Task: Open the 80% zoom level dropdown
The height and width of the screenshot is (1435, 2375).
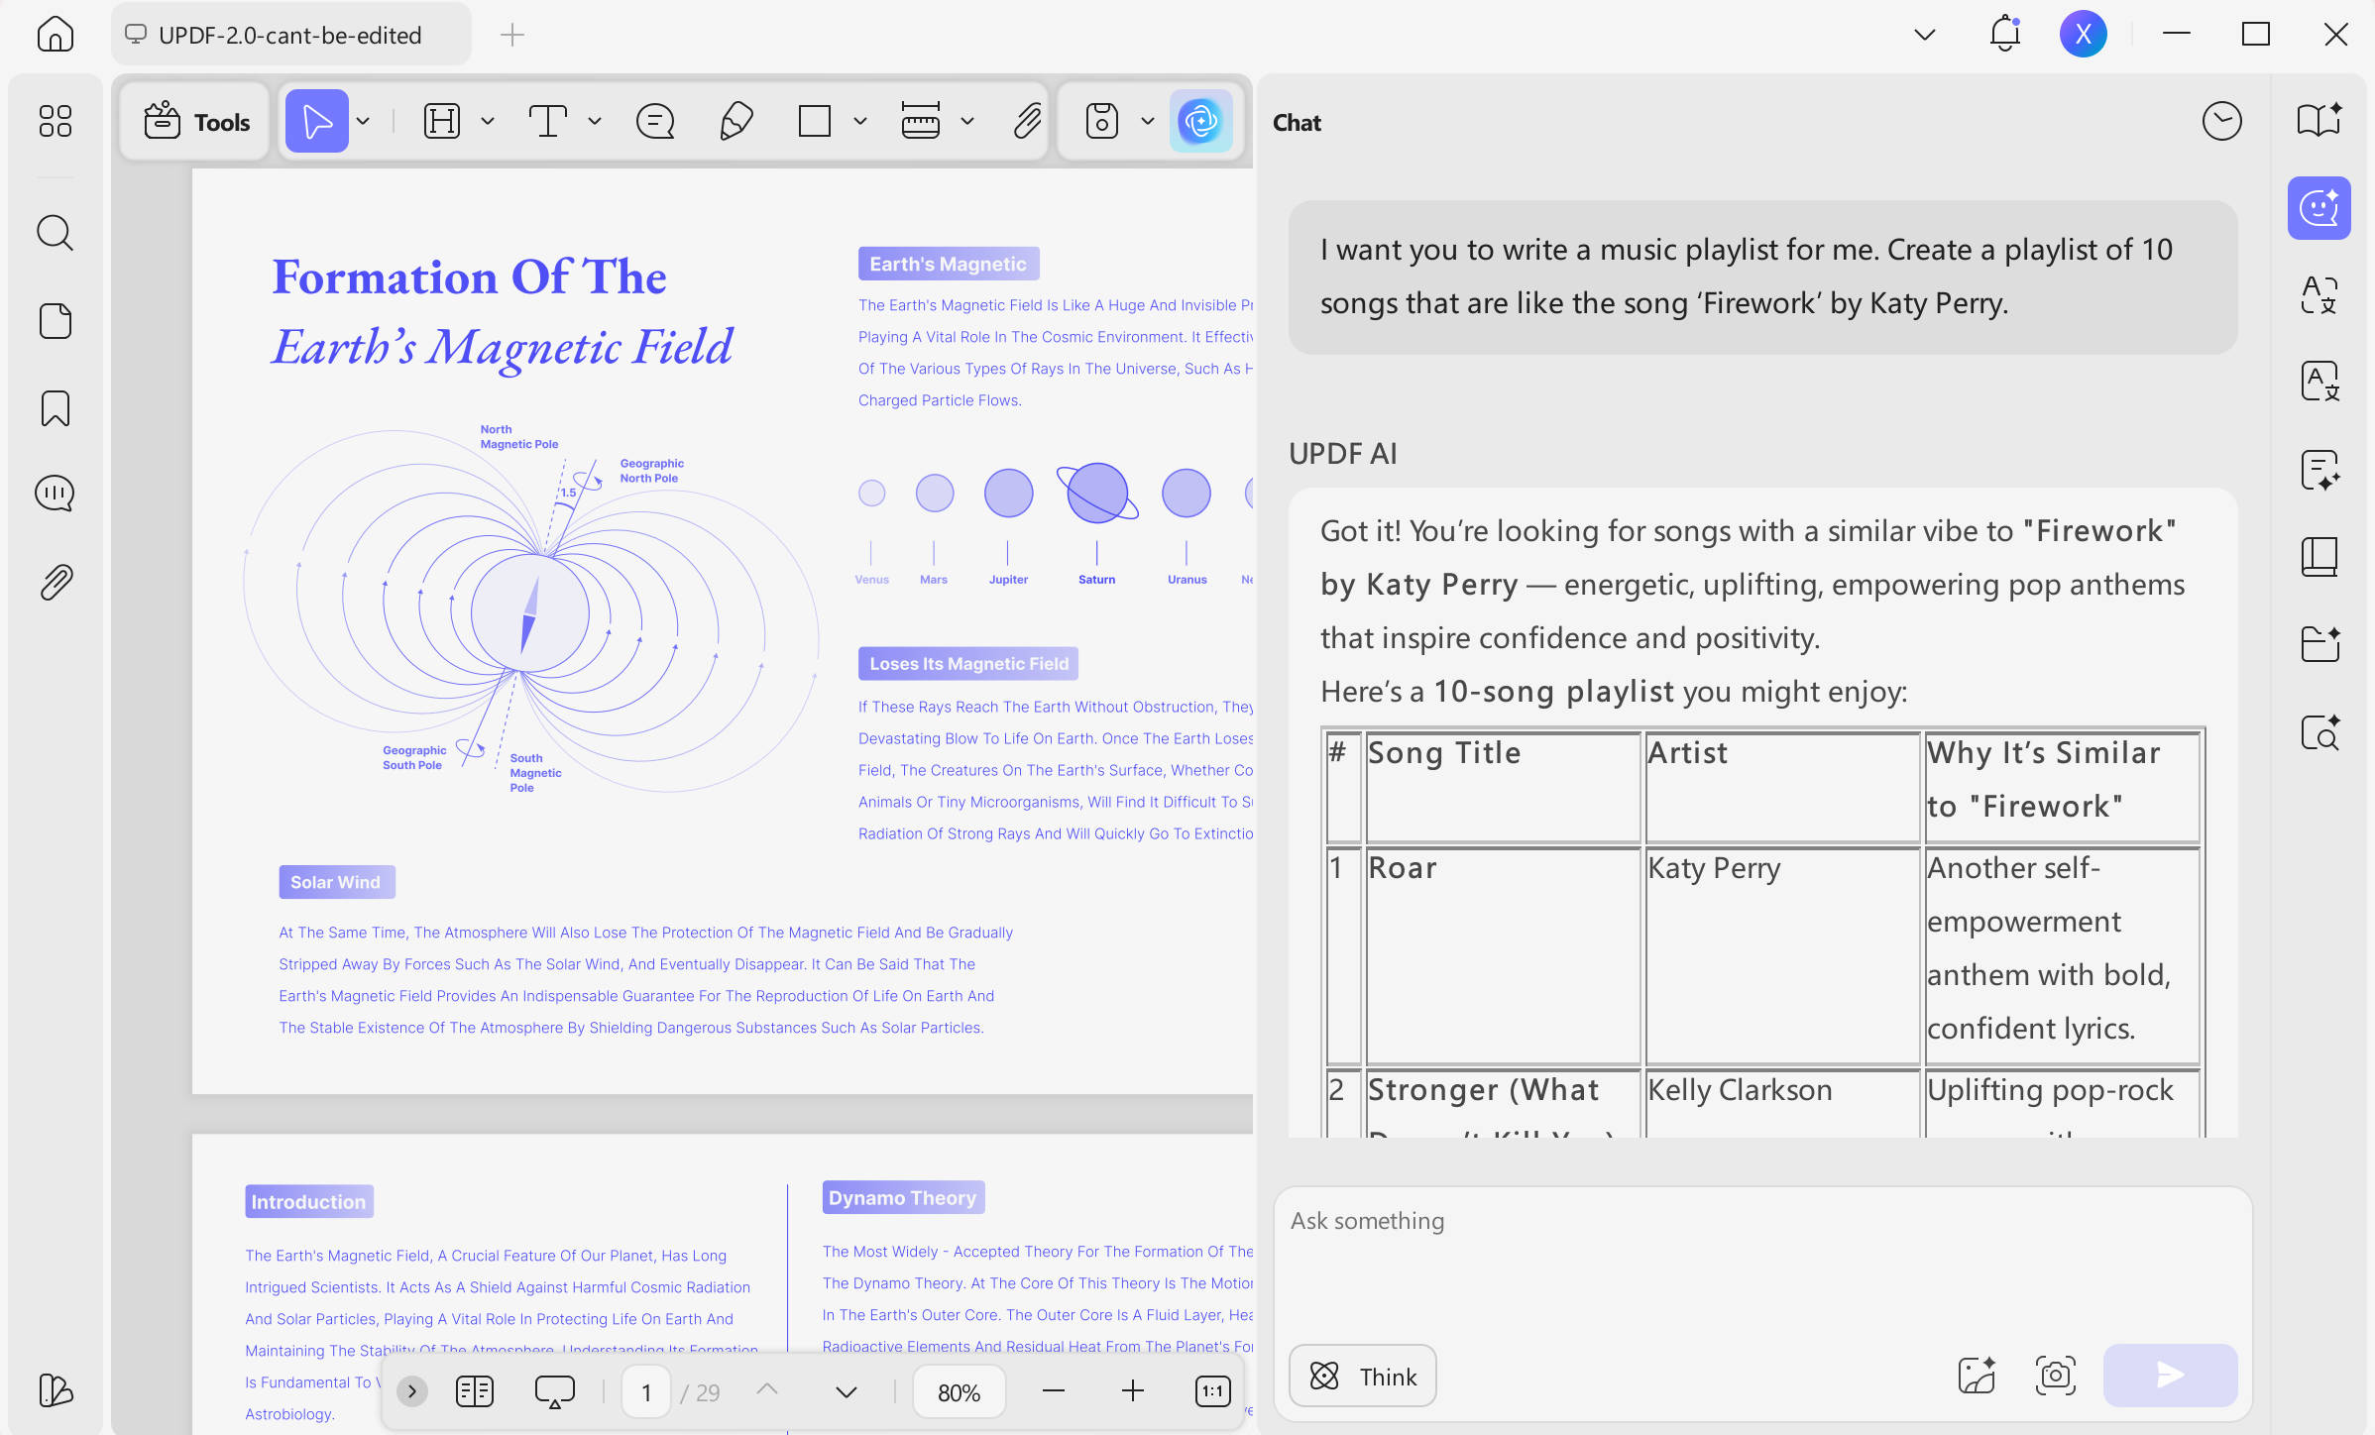Action: [x=959, y=1391]
